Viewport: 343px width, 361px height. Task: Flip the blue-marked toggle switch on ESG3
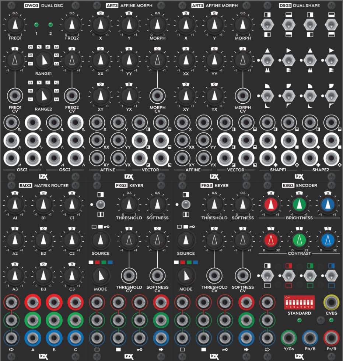(331, 276)
